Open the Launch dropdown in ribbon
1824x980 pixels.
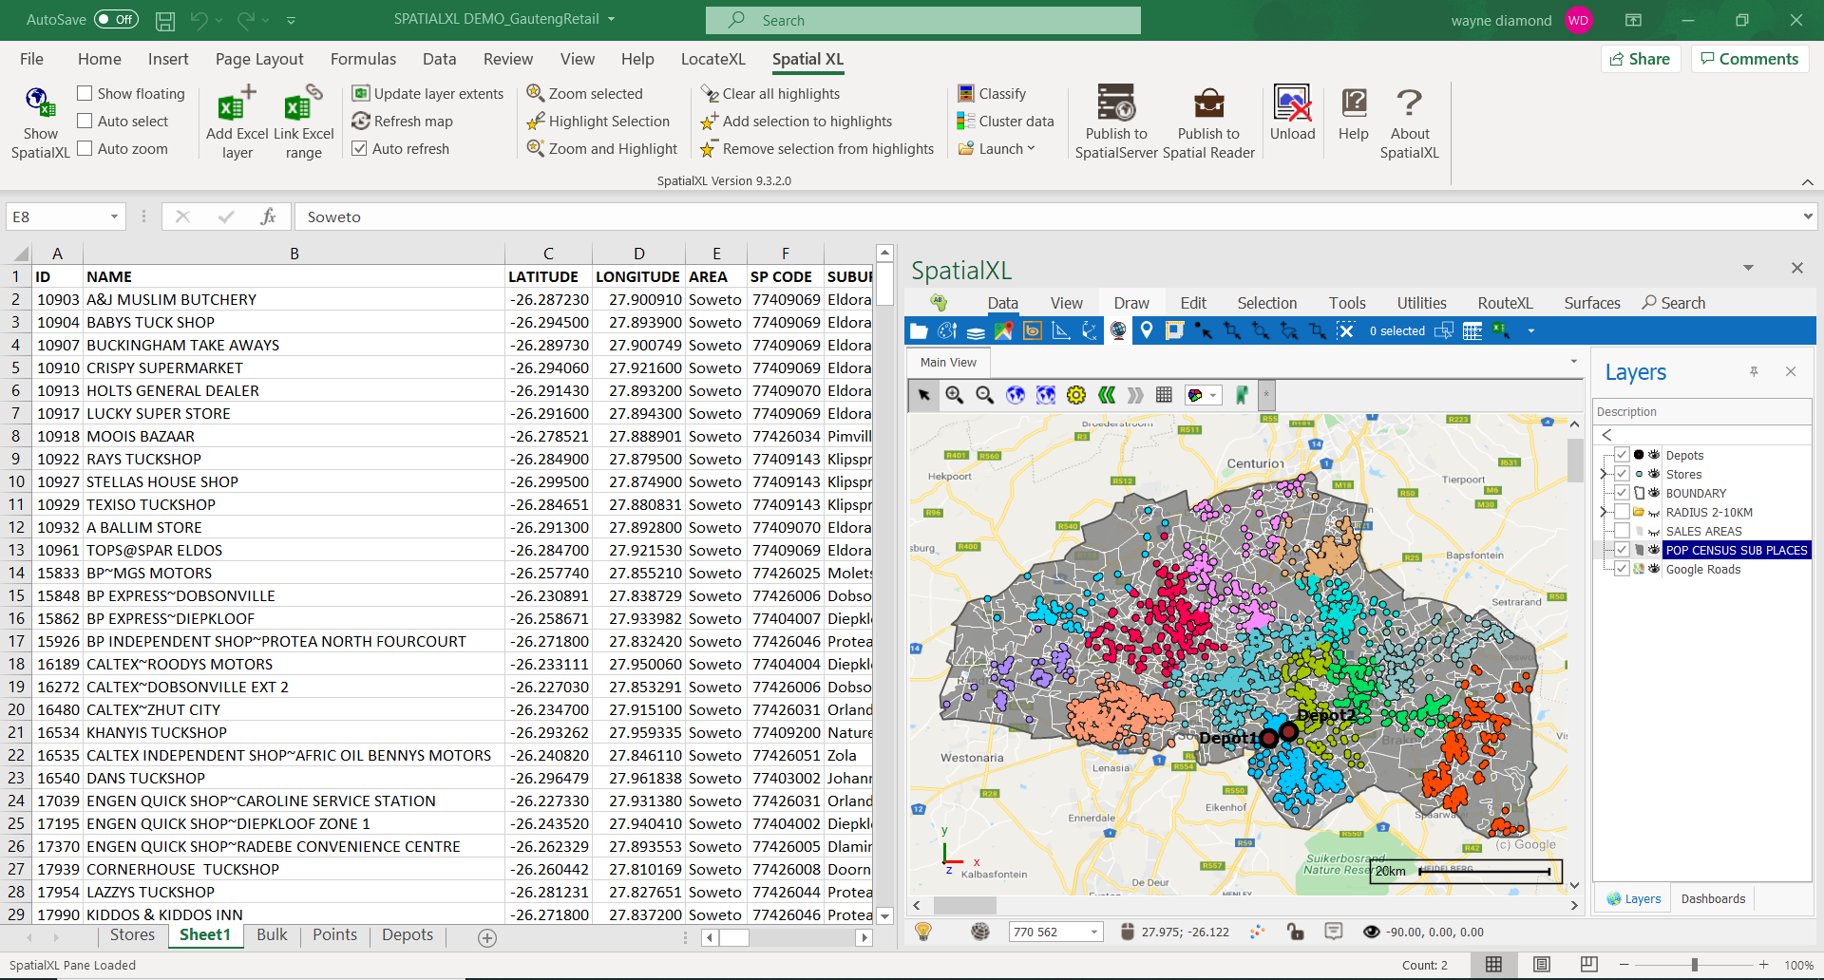pyautogui.click(x=1006, y=148)
